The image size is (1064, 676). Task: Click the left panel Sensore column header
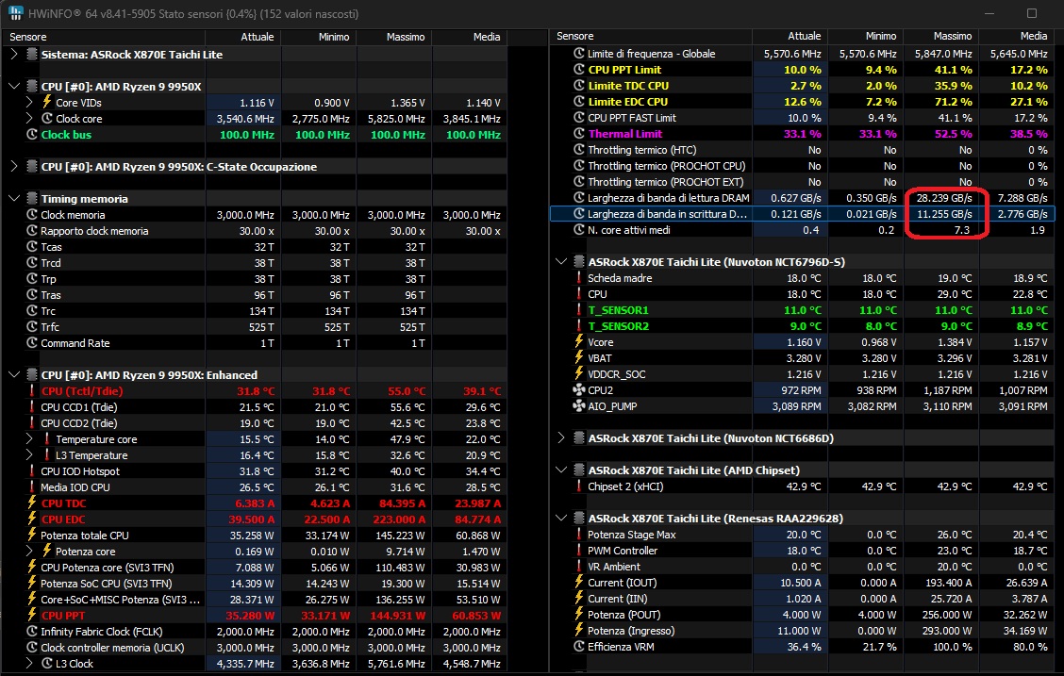[x=104, y=37]
